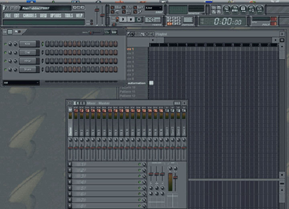Viewport: 289px width, 209px height.
Task: Open the Snap dropdown set to Line
Action: coord(153,8)
